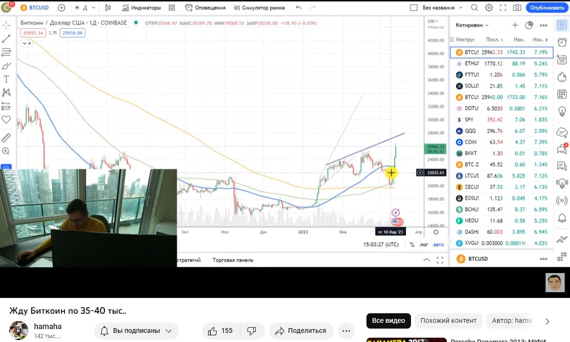This screenshot has height=342, width=570.
Task: Open the notifications bell in right sidebar
Action: (562, 218)
